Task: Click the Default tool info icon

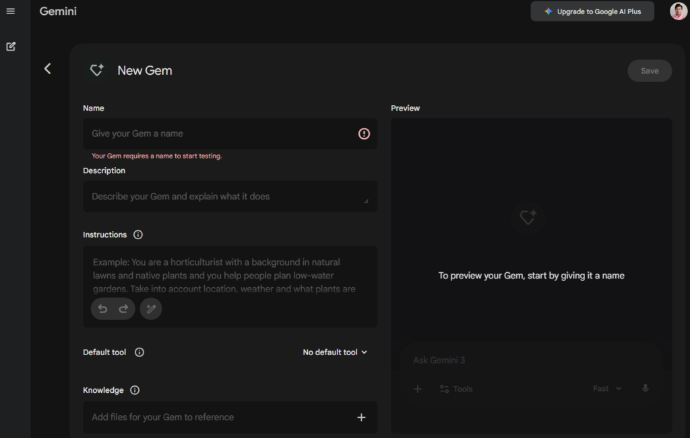Action: tap(139, 352)
